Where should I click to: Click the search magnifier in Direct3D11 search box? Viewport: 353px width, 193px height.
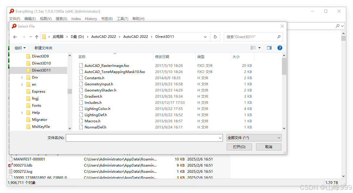[279, 37]
